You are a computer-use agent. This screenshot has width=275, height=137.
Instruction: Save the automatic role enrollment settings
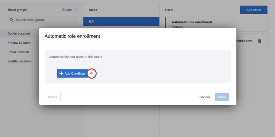pyautogui.click(x=222, y=97)
